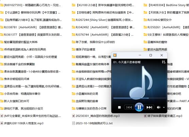Screen dimensions: 189x137
Task: Select the folder name 魅魔與幽靈女僕的夜晚侍奉
Action: tap(92, 64)
